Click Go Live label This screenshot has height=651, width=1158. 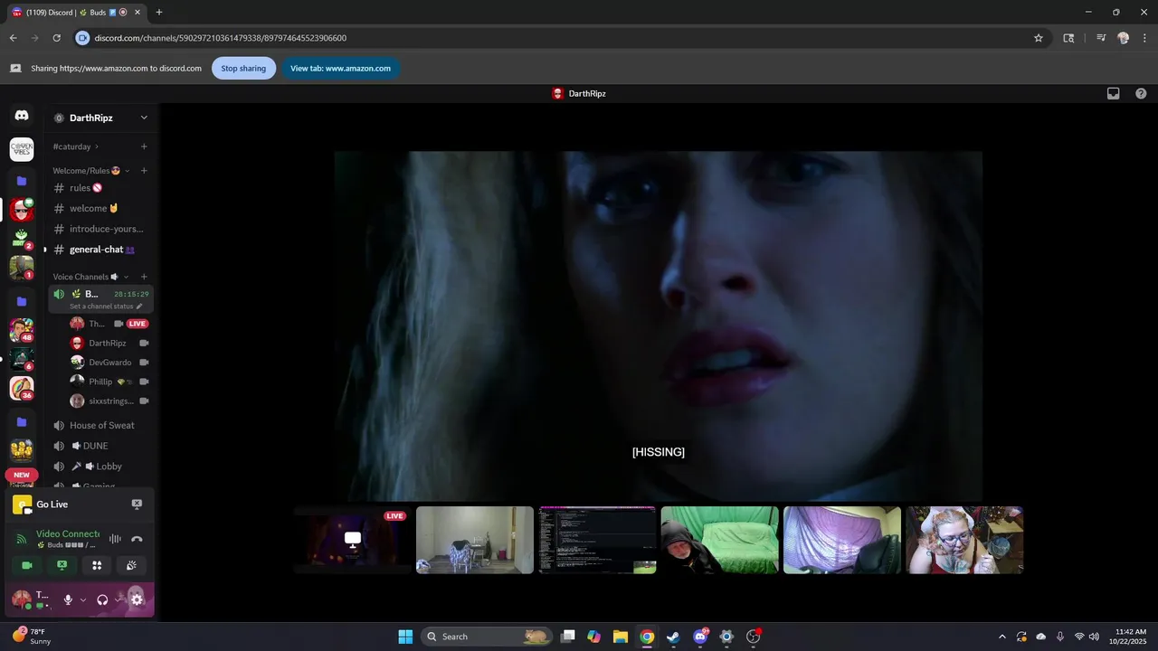pos(52,505)
